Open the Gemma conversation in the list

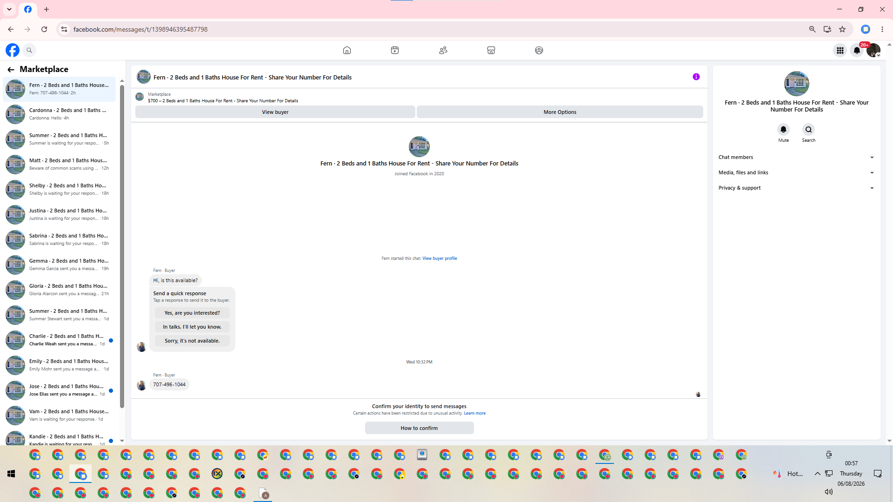tap(60, 265)
